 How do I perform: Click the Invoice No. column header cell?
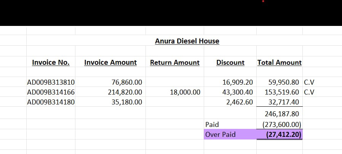pyautogui.click(x=51, y=63)
